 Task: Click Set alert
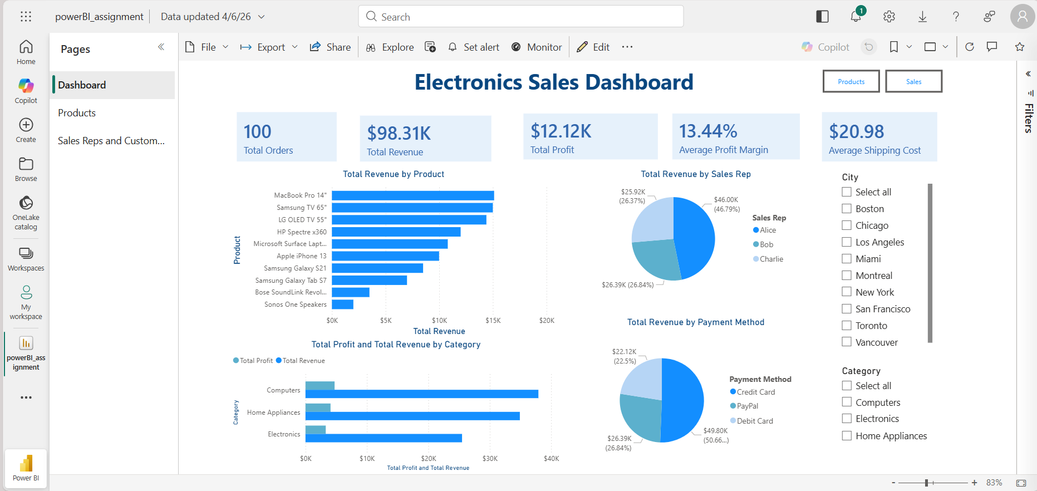tap(474, 47)
